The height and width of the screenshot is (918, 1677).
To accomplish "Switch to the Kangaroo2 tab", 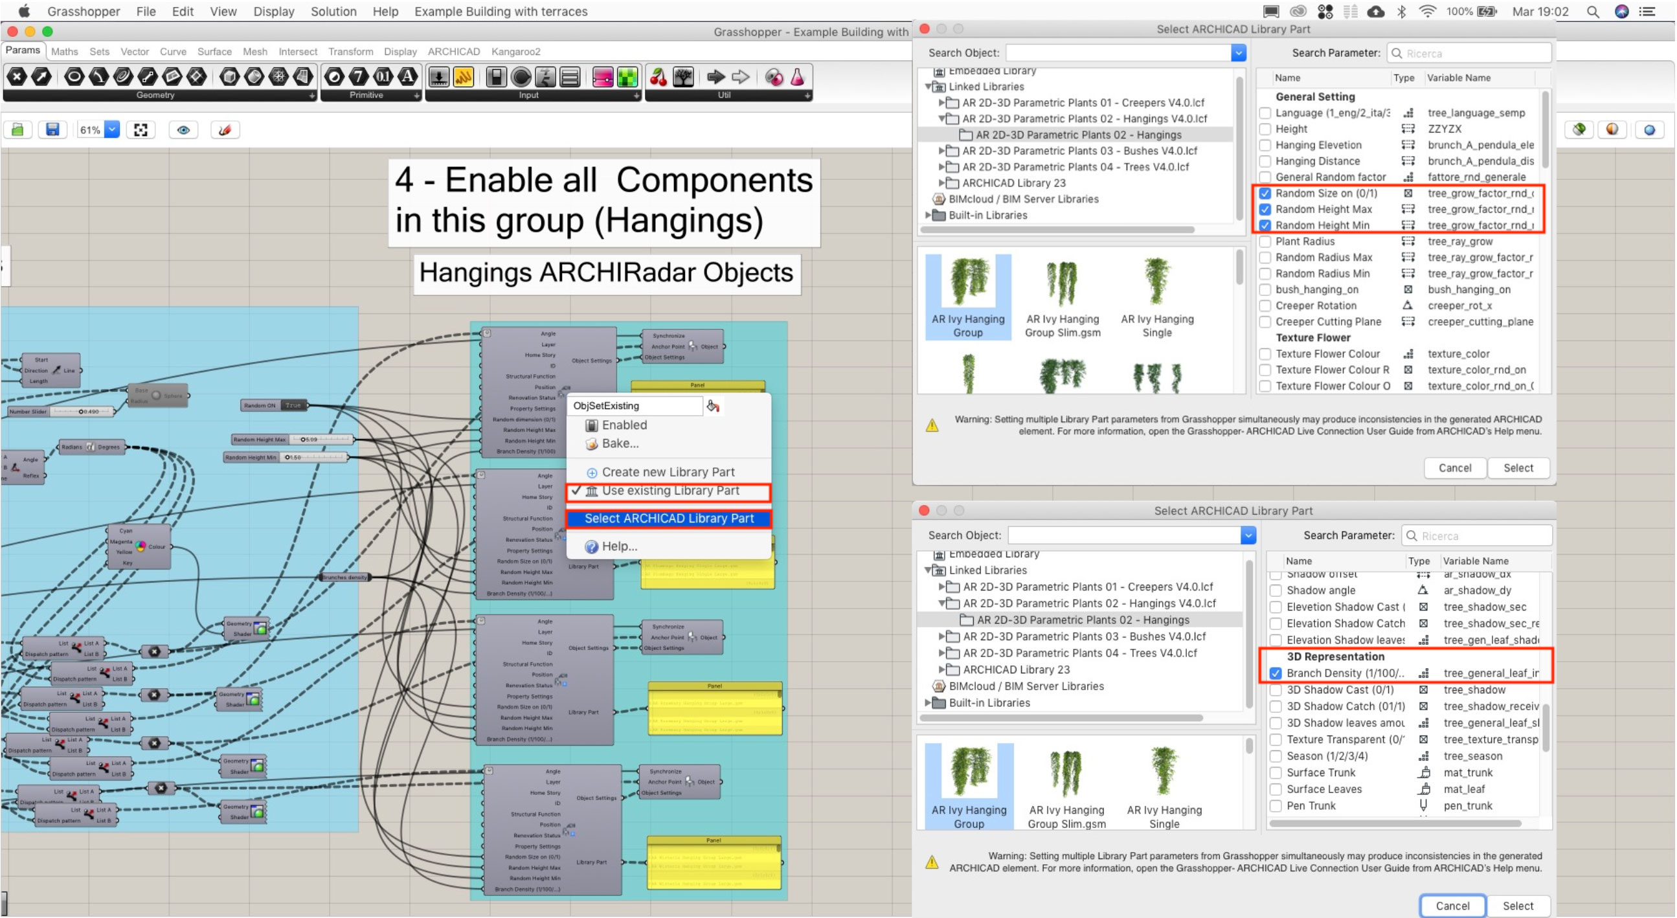I will pyautogui.click(x=515, y=51).
